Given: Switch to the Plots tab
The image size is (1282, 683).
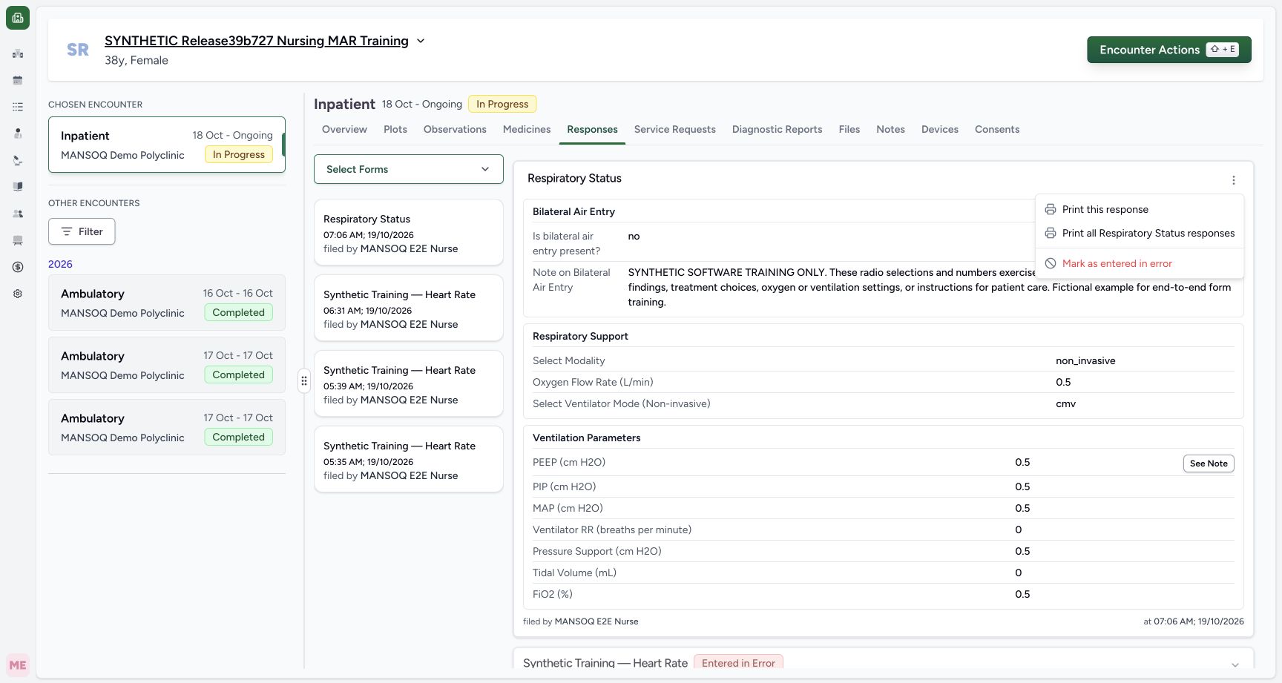Looking at the screenshot, I should coord(395,130).
